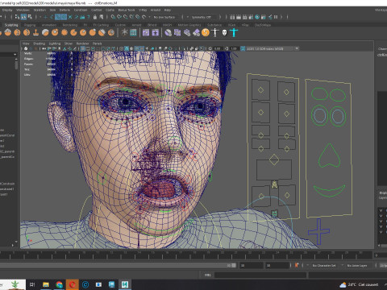The image size is (387, 290).
Task: Click the range slider handle below timeline
Action: coord(234,265)
